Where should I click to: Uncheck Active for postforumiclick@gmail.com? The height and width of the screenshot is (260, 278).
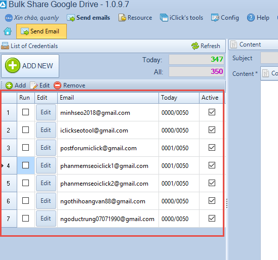click(x=212, y=148)
